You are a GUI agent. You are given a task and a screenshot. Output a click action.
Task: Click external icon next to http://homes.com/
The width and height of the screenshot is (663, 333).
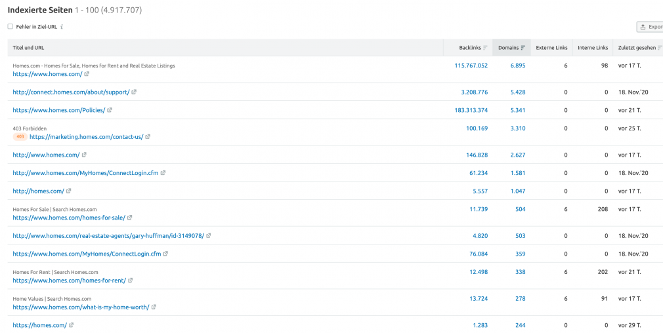(68, 191)
